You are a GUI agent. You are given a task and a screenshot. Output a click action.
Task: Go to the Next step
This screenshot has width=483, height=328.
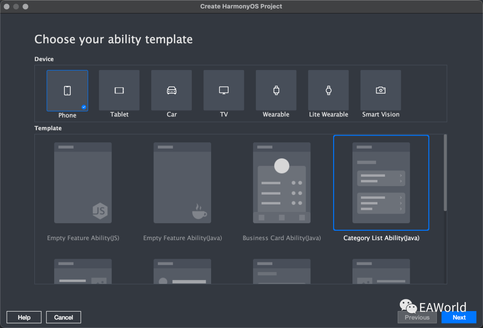click(459, 317)
